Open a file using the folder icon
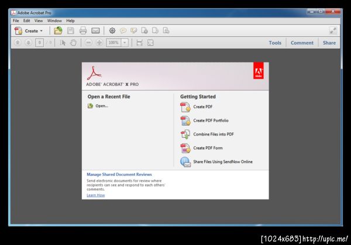 58,30
